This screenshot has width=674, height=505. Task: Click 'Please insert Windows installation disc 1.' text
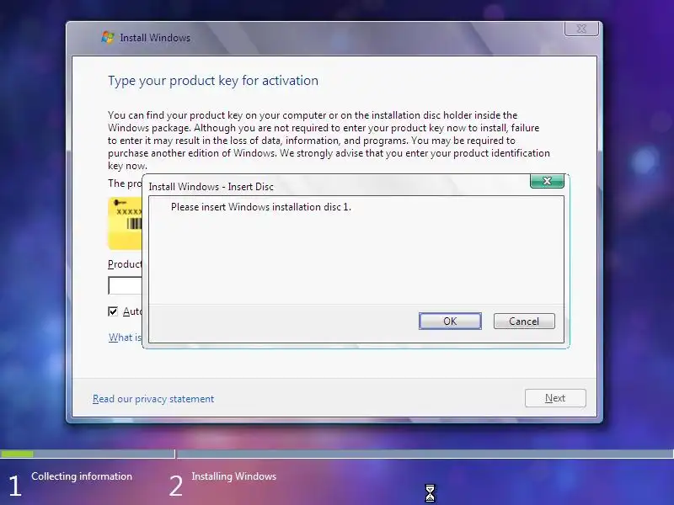click(261, 207)
